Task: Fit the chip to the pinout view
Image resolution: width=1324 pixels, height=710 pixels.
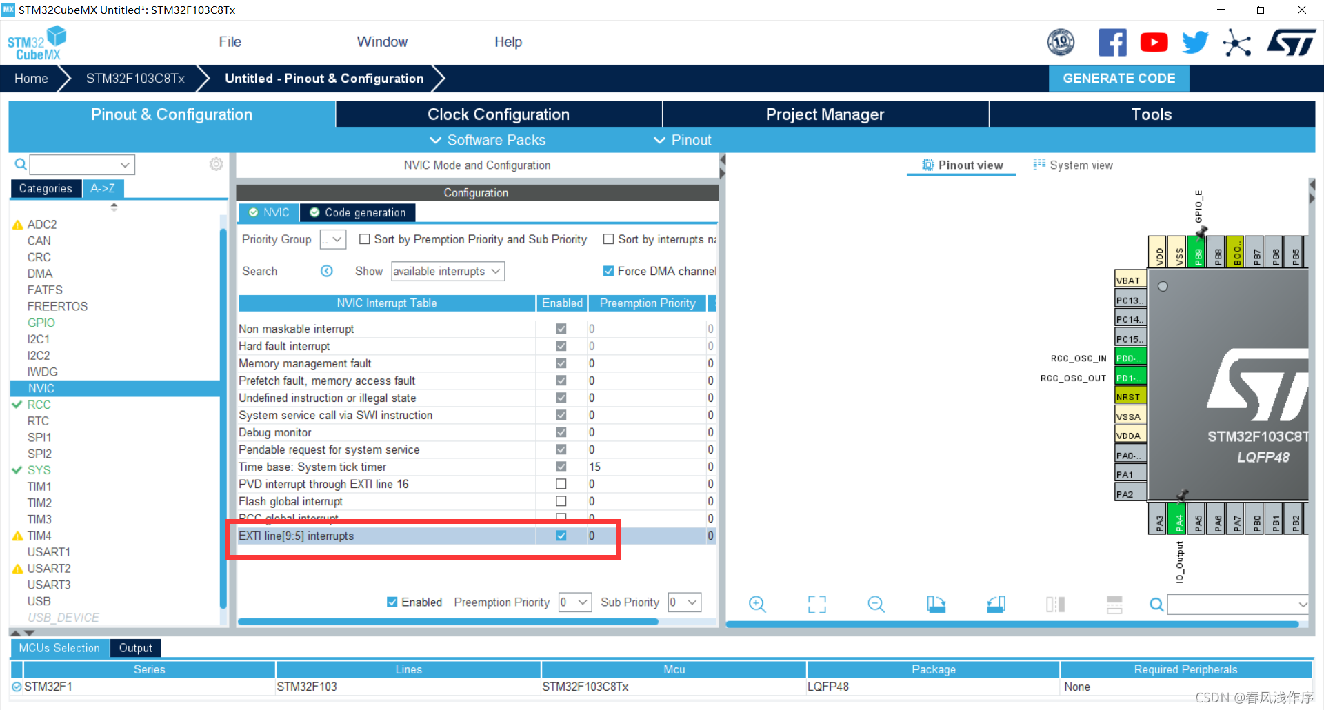Action: [x=817, y=605]
